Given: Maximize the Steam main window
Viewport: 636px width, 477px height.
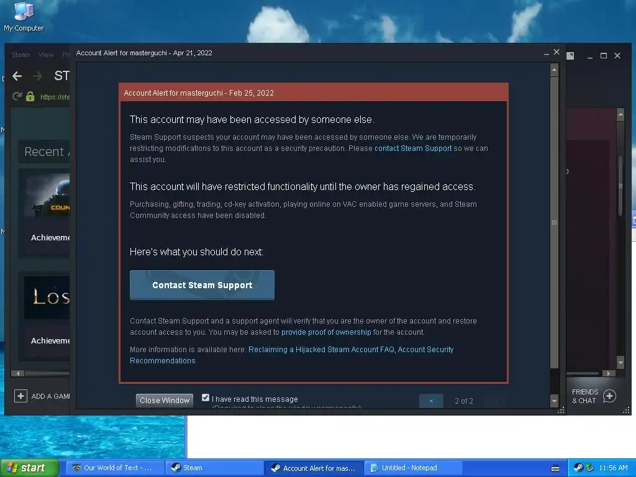Looking at the screenshot, I should pos(604,55).
